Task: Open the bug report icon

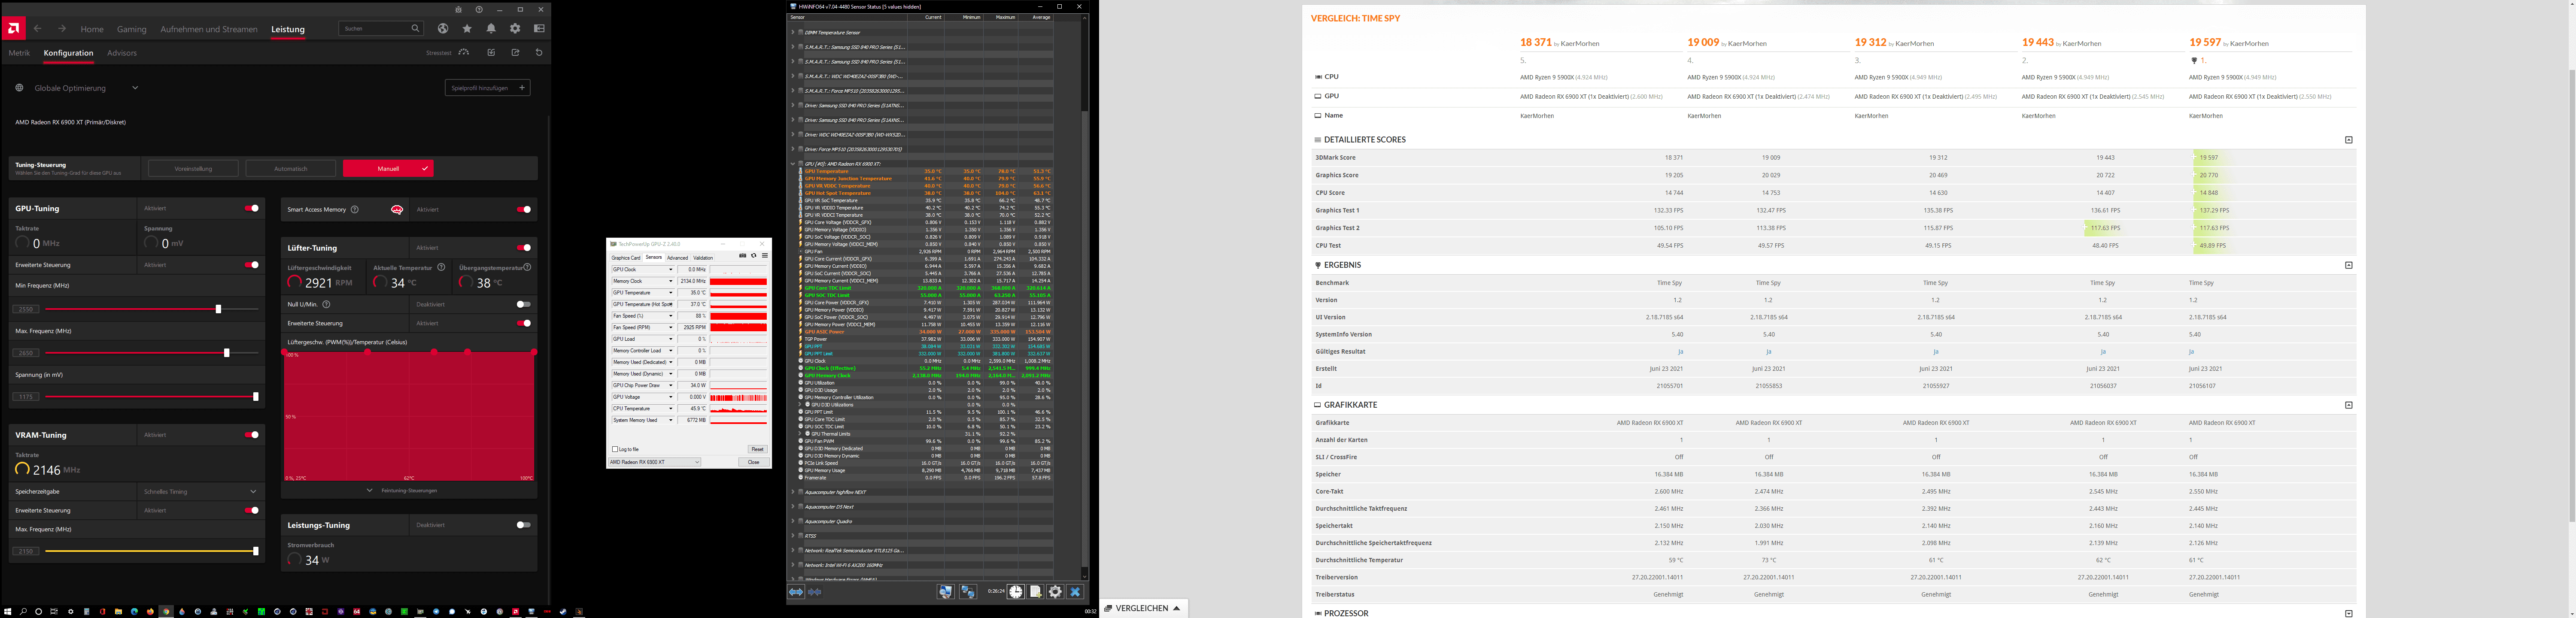Action: 458,9
